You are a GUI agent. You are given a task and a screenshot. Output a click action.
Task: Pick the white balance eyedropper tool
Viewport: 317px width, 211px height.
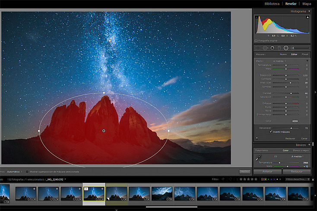point(259,158)
